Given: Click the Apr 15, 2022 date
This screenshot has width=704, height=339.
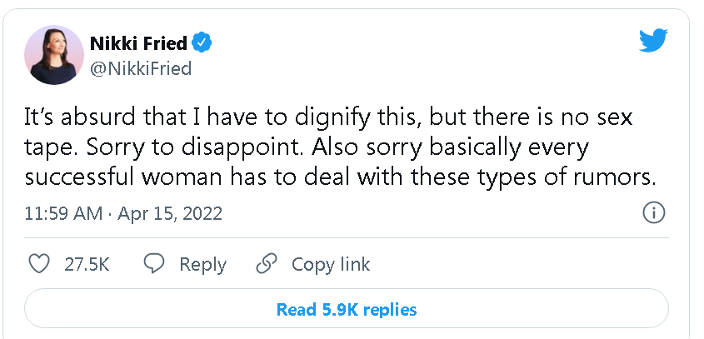Looking at the screenshot, I should [x=170, y=213].
